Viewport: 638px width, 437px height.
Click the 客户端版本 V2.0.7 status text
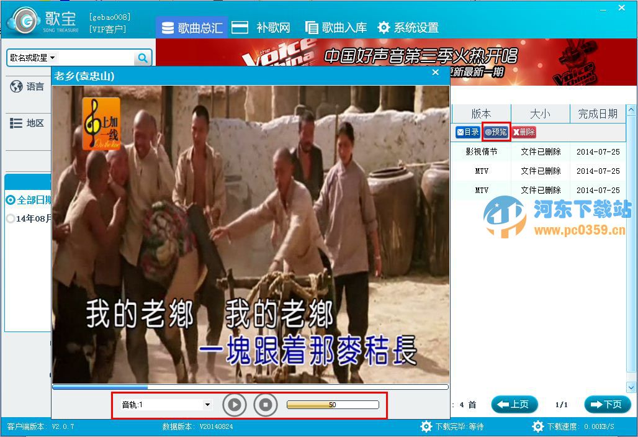41,426
